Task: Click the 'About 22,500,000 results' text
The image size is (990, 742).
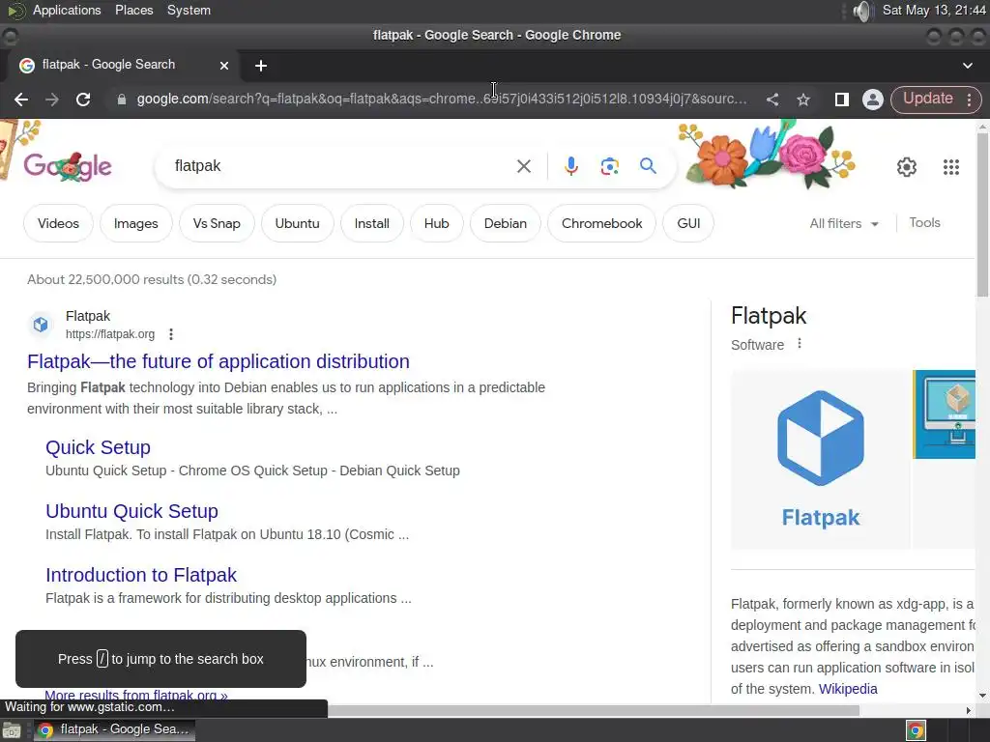Action: pos(152,279)
